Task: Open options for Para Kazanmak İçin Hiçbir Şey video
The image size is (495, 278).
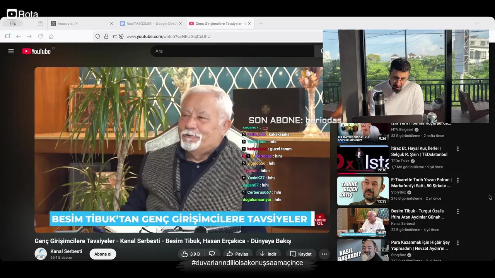Action: tap(458, 243)
